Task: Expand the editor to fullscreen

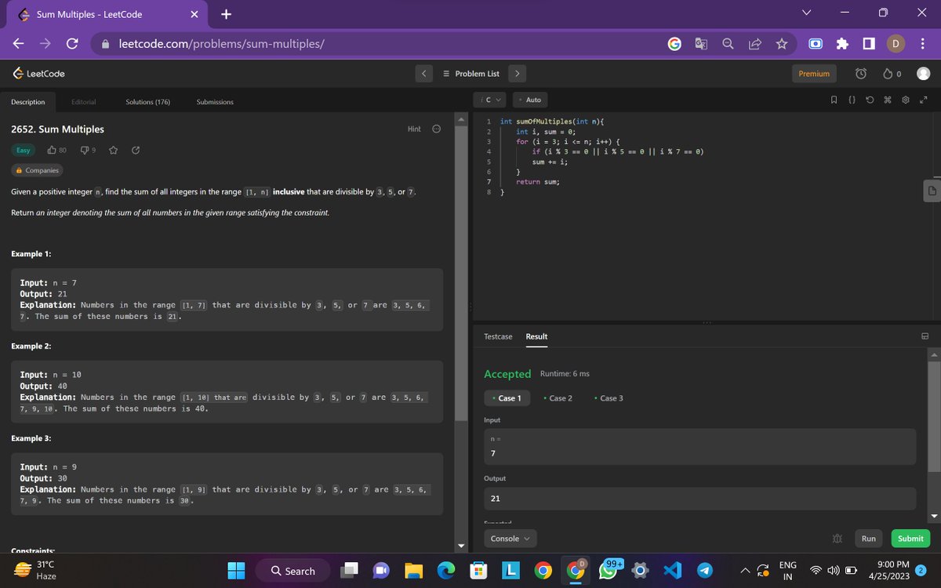Action: click(924, 100)
